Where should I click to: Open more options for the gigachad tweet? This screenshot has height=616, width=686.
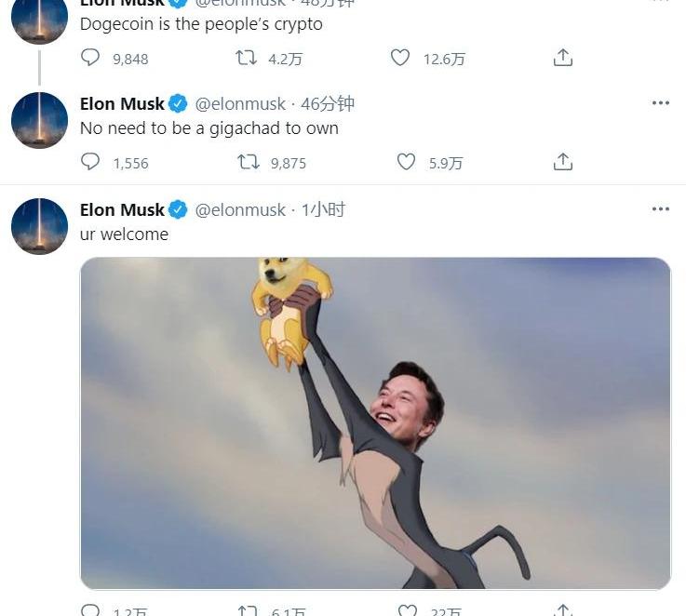tap(660, 103)
